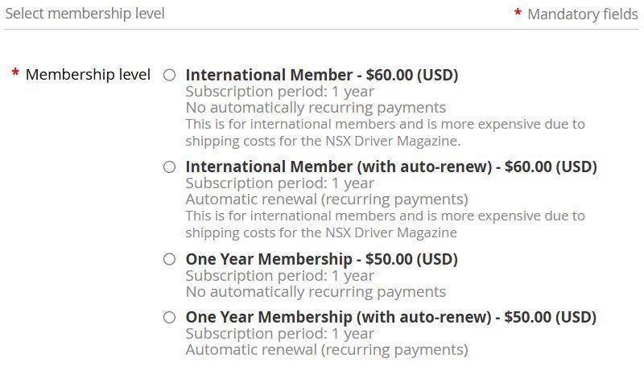Viewport: 644px width, 370px height.
Task: Click "No automatically recurring payments" under One Year Membership
Action: (x=316, y=291)
